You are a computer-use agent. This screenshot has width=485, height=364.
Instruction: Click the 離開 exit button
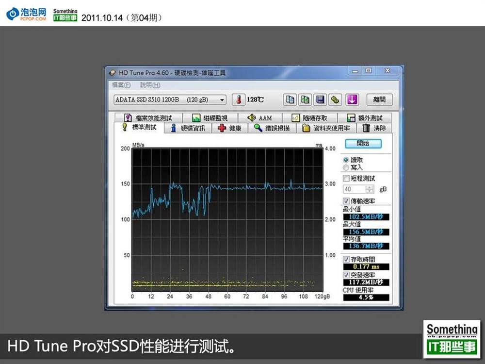click(379, 99)
